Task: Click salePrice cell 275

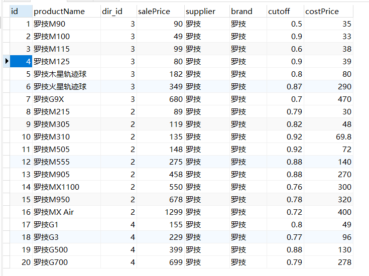Action: click(x=160, y=162)
